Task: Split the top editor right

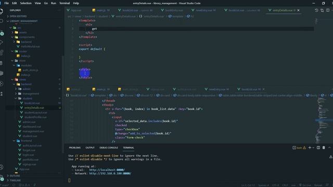Action: click(x=328, y=10)
